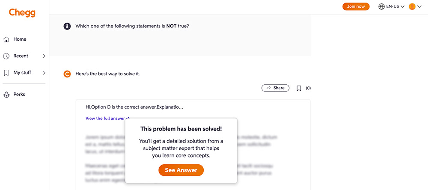This screenshot has width=428, height=190.
Task: Click the globe language icon
Action: (x=381, y=6)
